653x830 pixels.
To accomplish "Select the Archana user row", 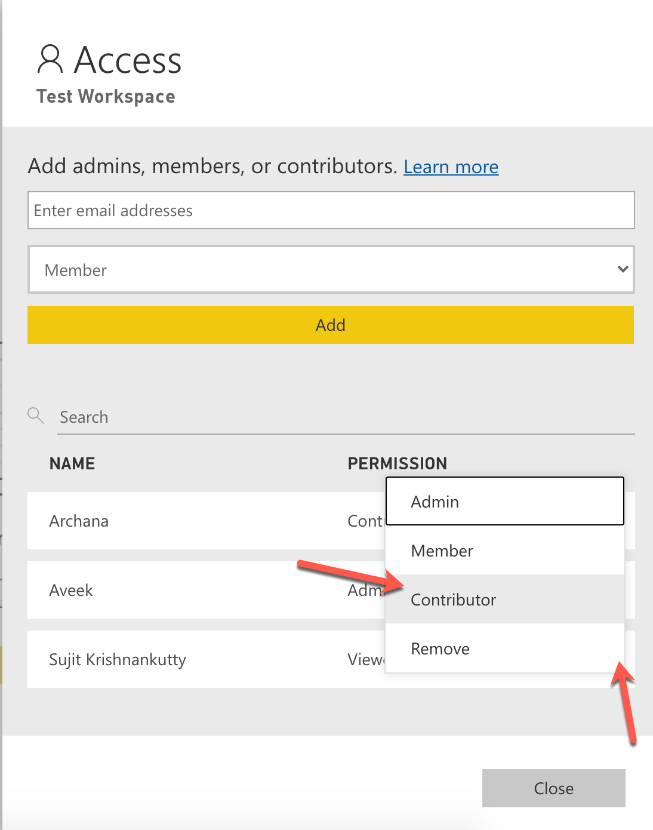I will click(179, 521).
